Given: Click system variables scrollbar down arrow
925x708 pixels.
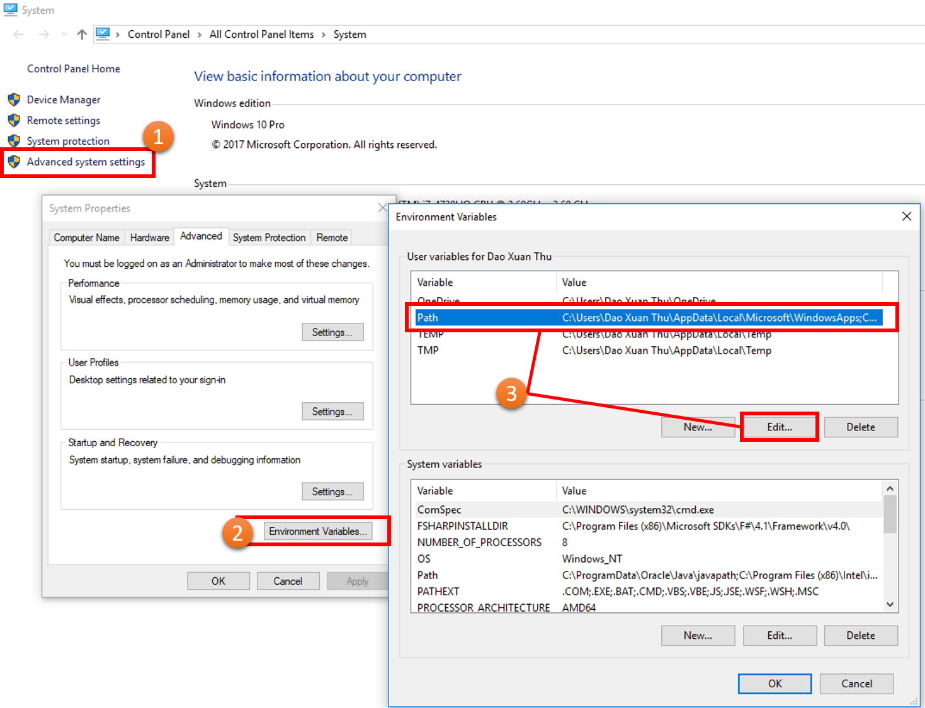Looking at the screenshot, I should (890, 605).
